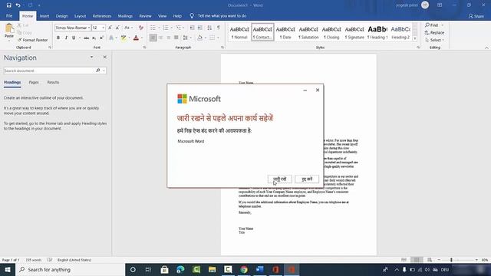Switch to the Insert tab
This screenshot has height=276, width=491.
[x=44, y=16]
